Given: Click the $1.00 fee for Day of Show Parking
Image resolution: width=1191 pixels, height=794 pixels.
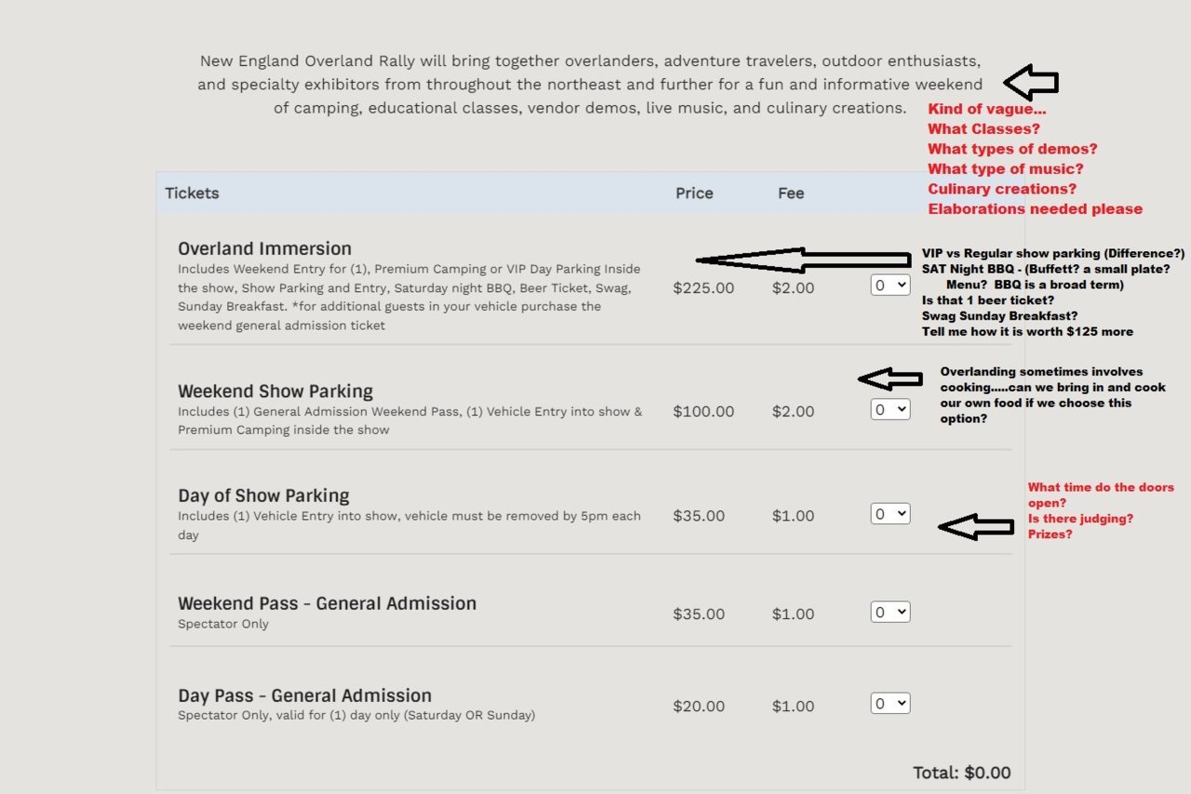Looking at the screenshot, I should (793, 516).
